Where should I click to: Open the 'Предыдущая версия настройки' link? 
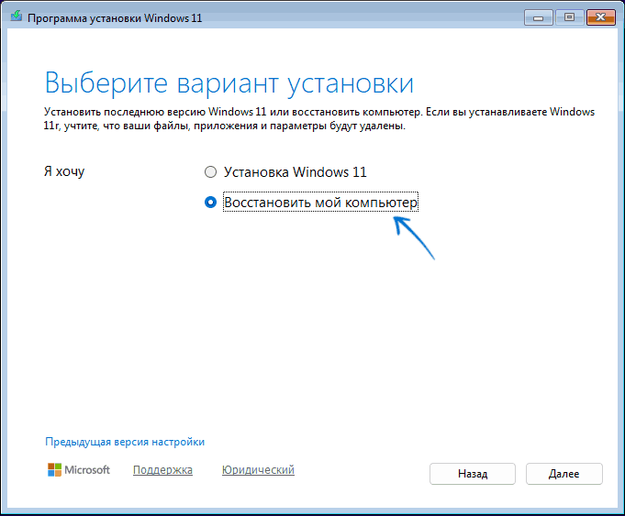[x=125, y=442]
